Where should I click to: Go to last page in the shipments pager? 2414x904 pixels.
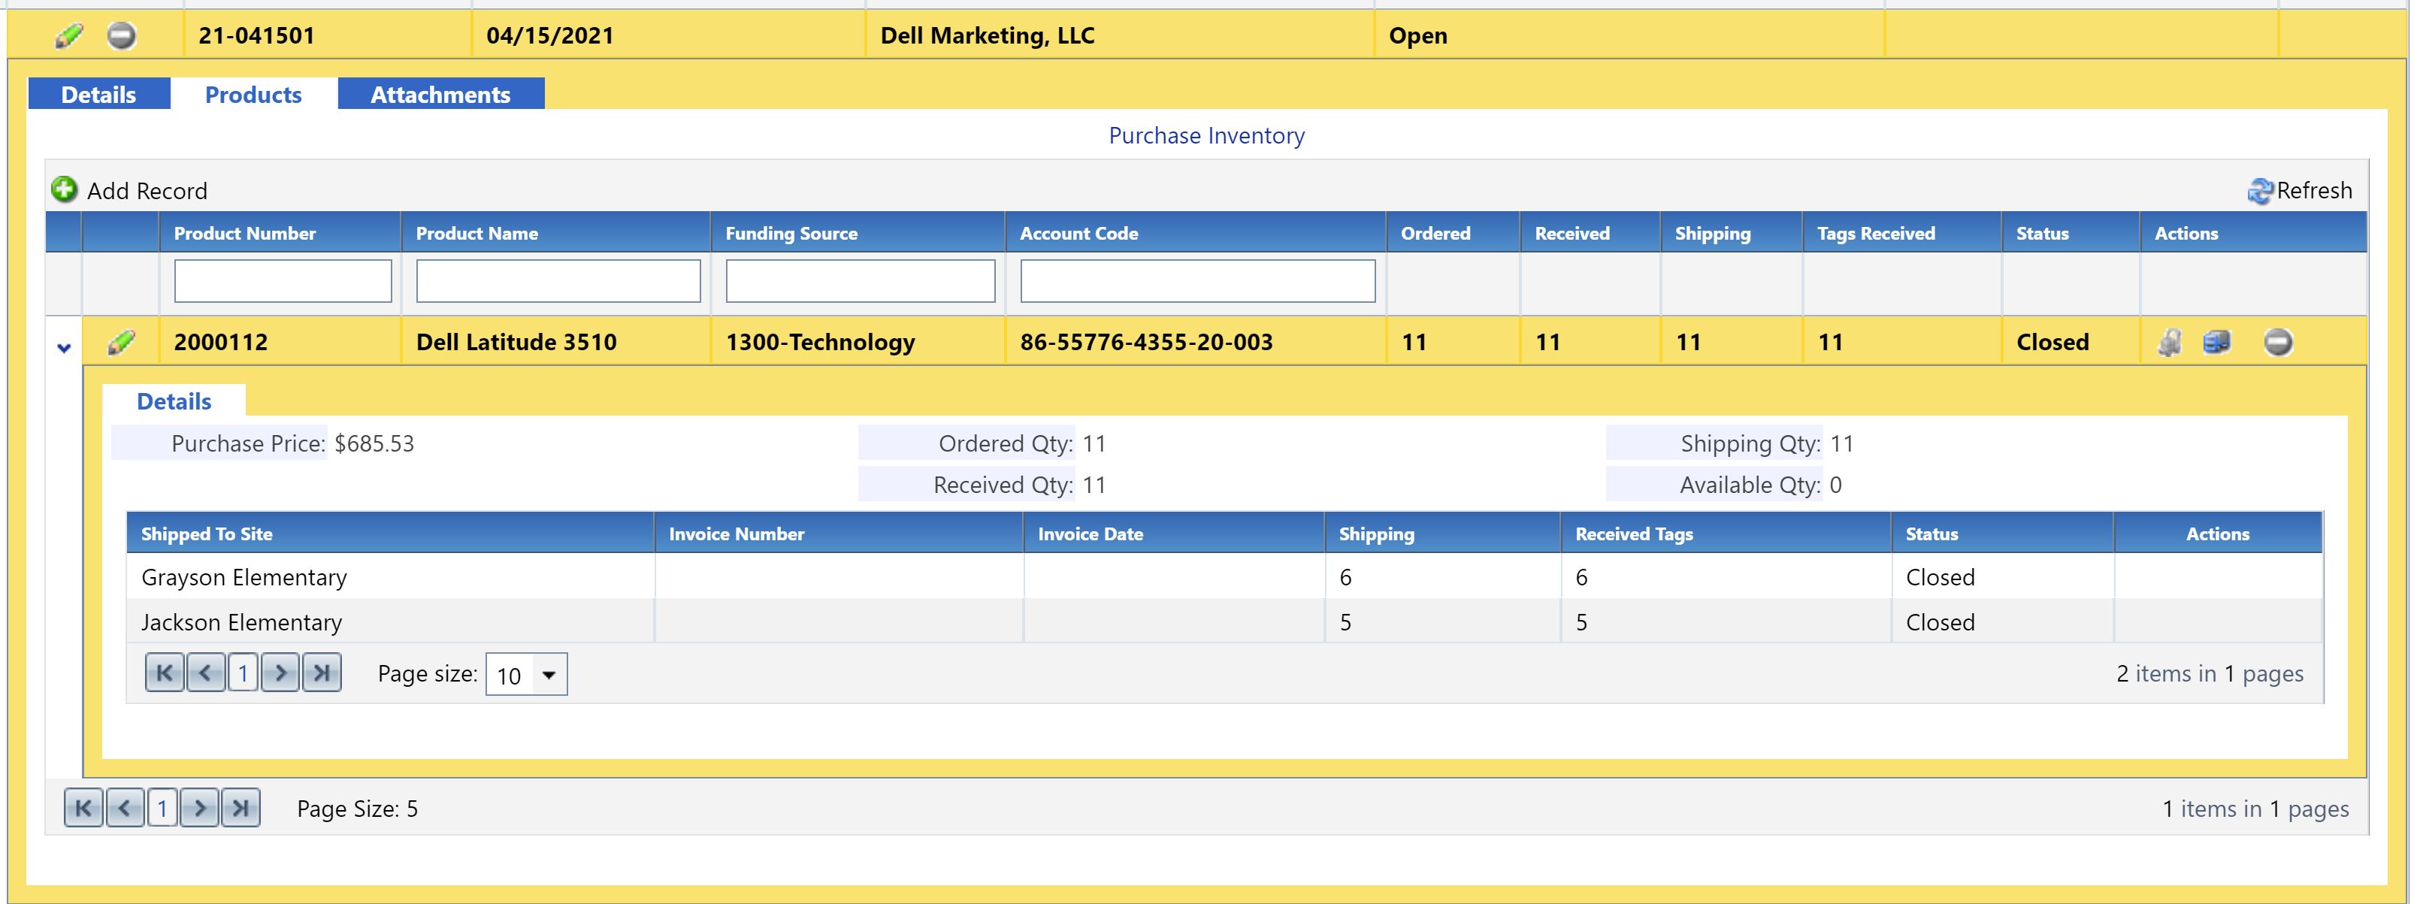click(x=322, y=673)
